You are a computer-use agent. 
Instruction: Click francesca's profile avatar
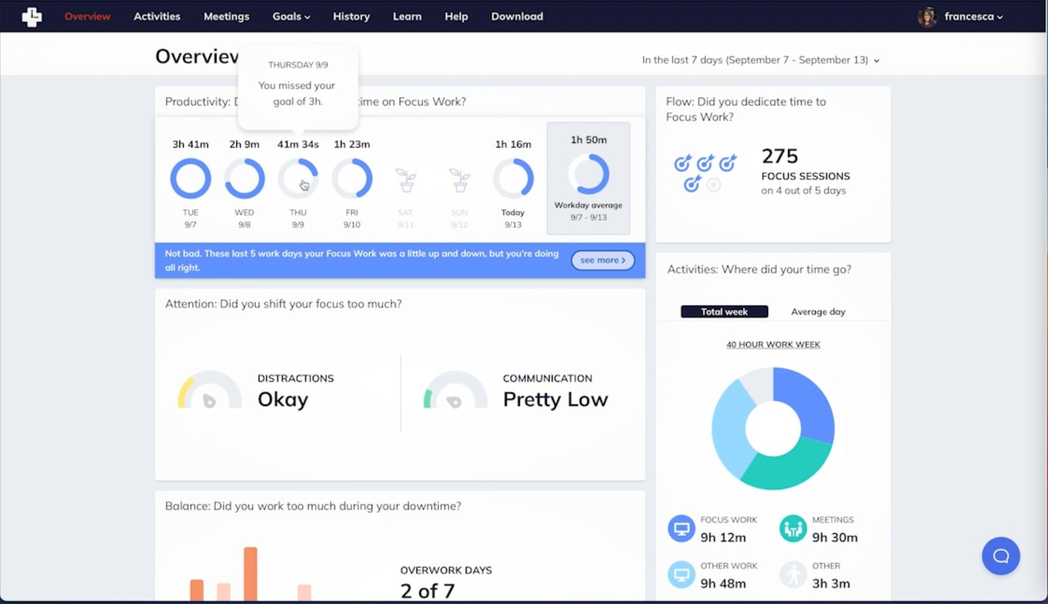coord(927,17)
